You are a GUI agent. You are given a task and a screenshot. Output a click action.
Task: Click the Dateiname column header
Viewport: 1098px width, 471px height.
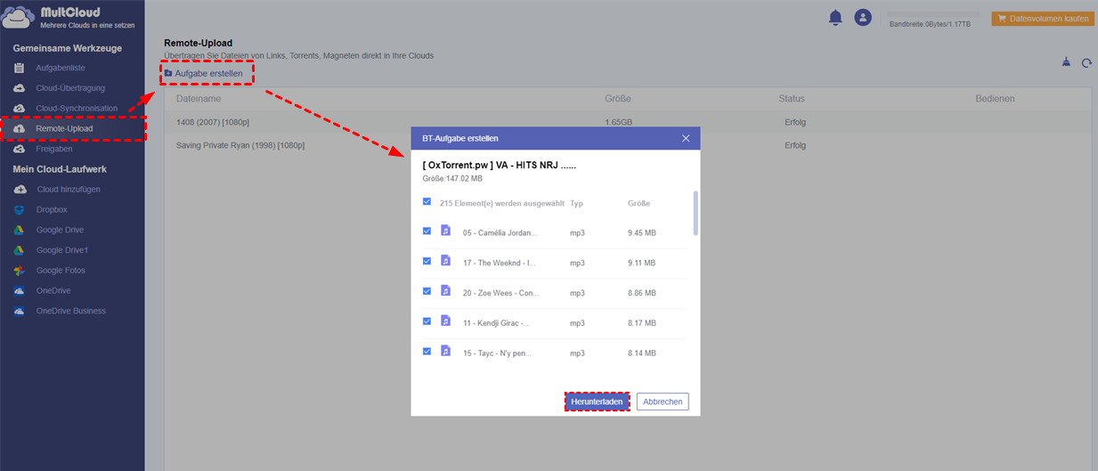(x=198, y=99)
